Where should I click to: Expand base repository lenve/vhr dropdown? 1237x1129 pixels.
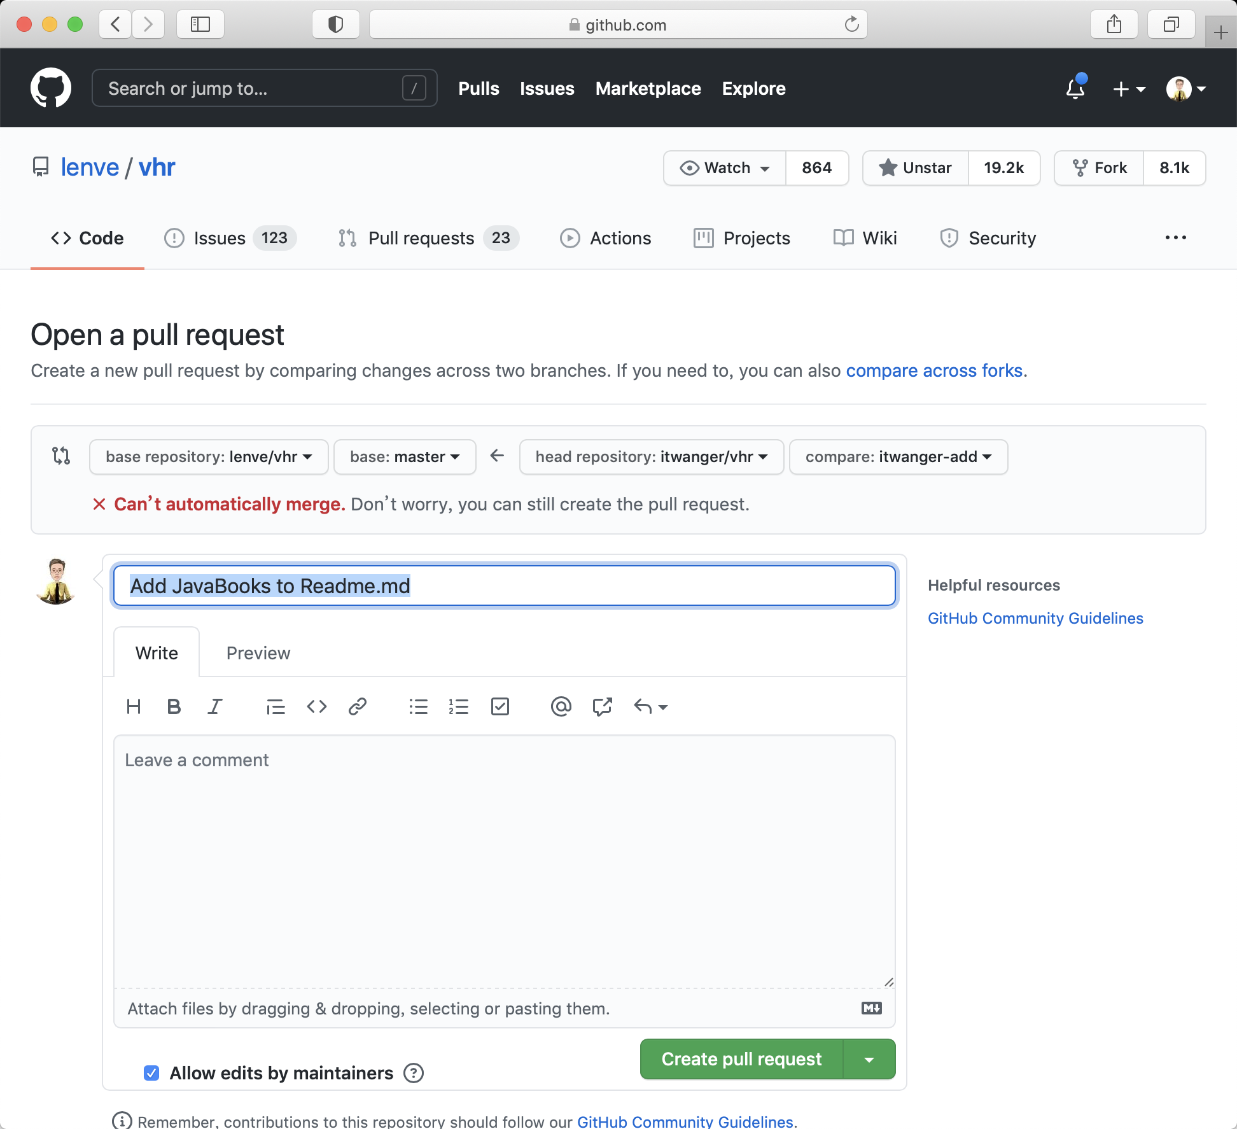(x=209, y=457)
